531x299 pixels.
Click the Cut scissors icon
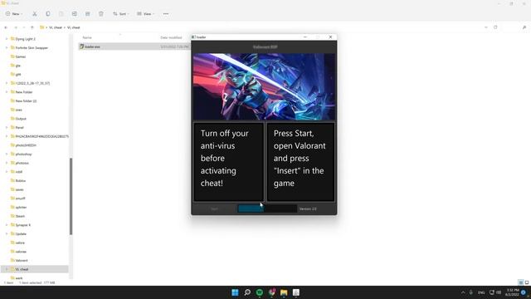tap(35, 14)
